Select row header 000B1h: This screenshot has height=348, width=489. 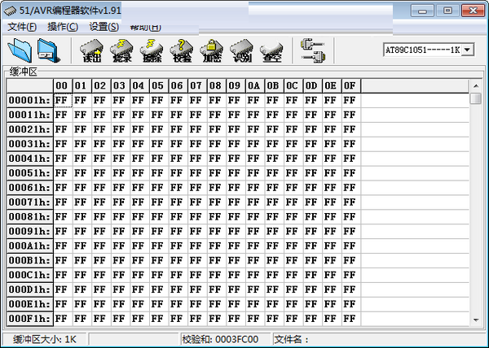30,260
